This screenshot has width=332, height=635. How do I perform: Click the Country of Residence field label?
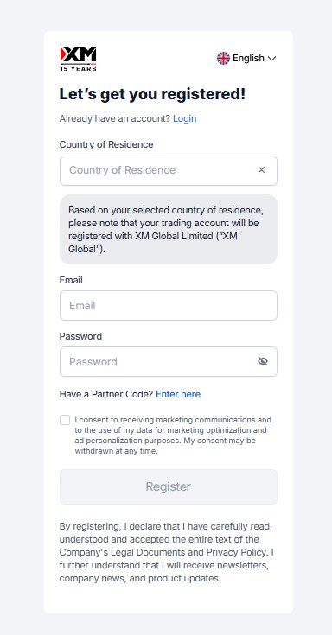[x=106, y=144]
